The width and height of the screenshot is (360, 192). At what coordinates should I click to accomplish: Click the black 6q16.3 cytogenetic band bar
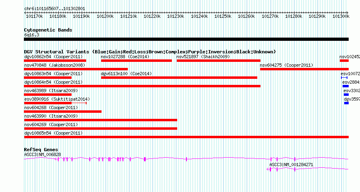coord(186,39)
